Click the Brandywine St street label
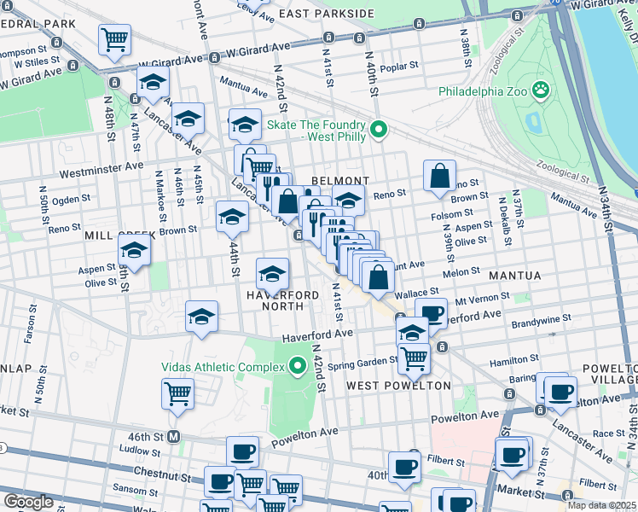This screenshot has width=638, height=512. coord(541,321)
